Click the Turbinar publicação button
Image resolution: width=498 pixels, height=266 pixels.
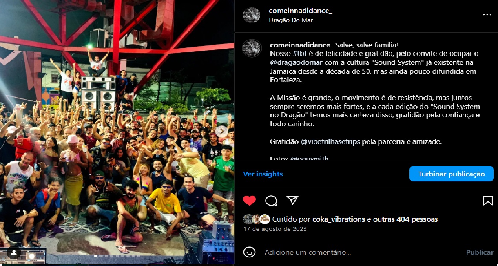451,174
